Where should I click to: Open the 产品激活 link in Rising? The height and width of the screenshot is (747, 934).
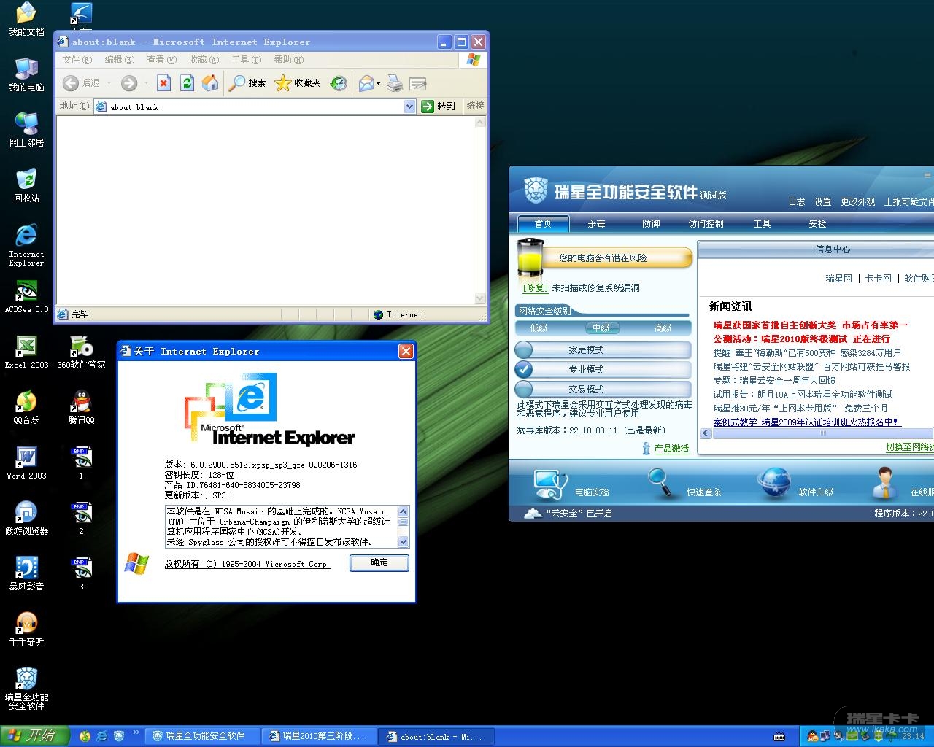pos(671,449)
